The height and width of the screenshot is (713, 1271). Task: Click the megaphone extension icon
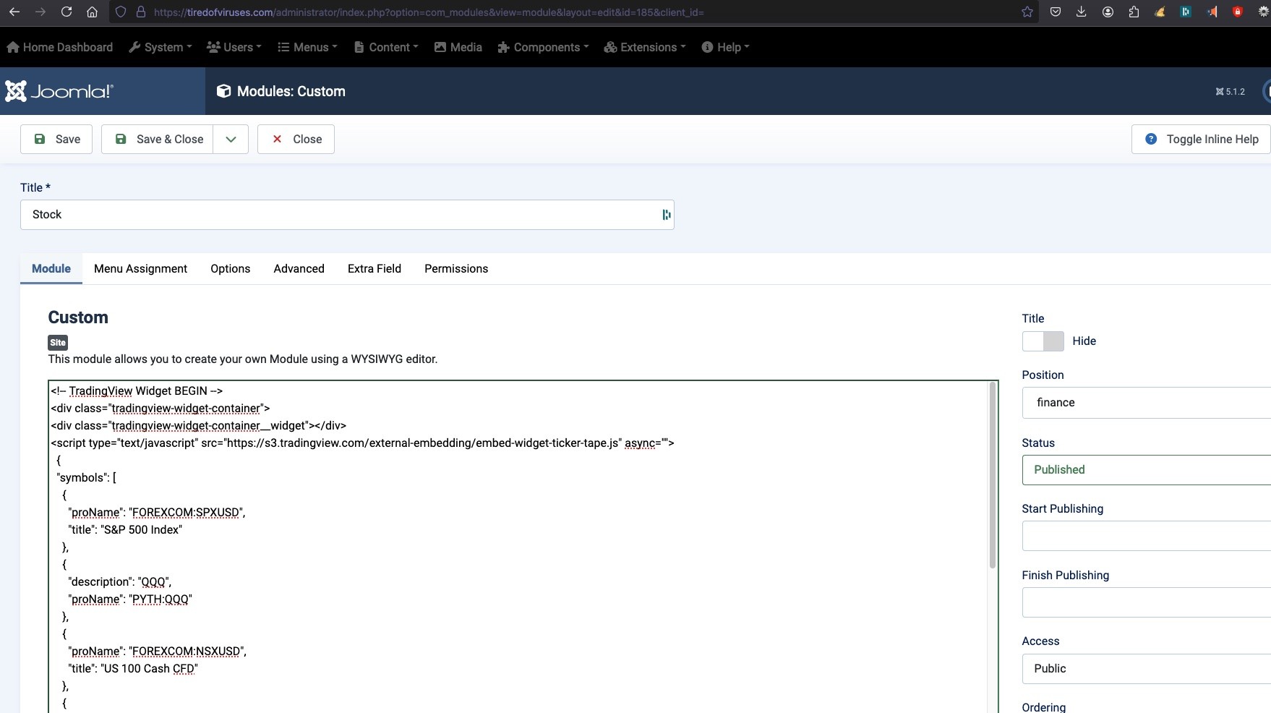point(1212,12)
